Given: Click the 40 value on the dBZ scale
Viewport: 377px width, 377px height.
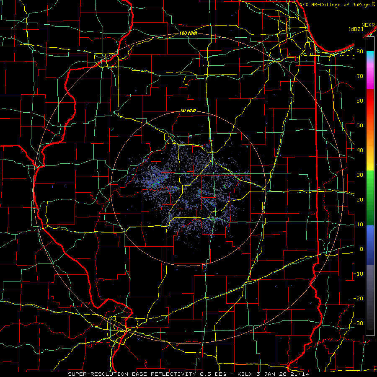Looking at the screenshot, I should [x=360, y=150].
